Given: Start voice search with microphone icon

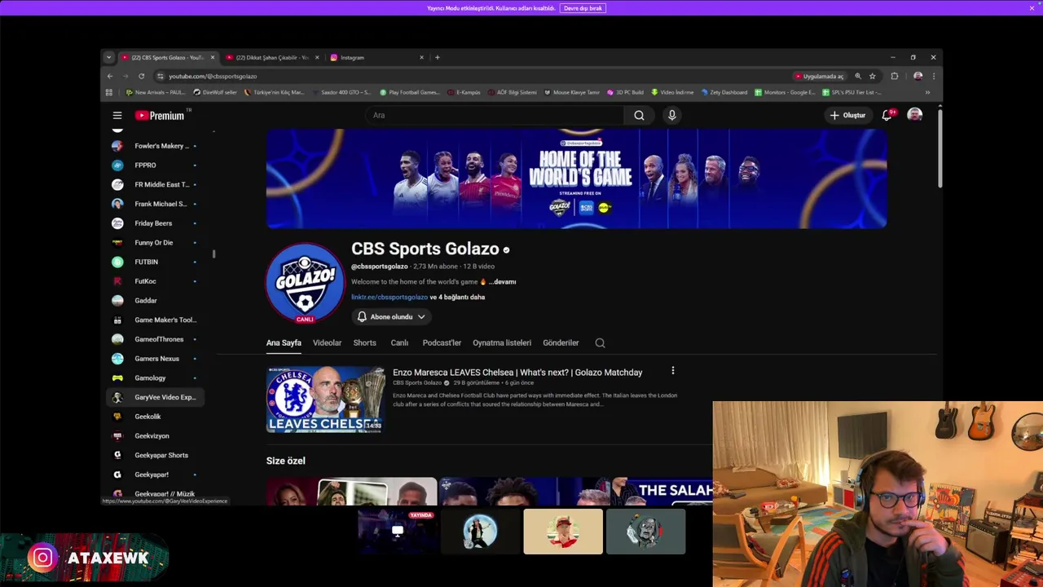Looking at the screenshot, I should [672, 116].
